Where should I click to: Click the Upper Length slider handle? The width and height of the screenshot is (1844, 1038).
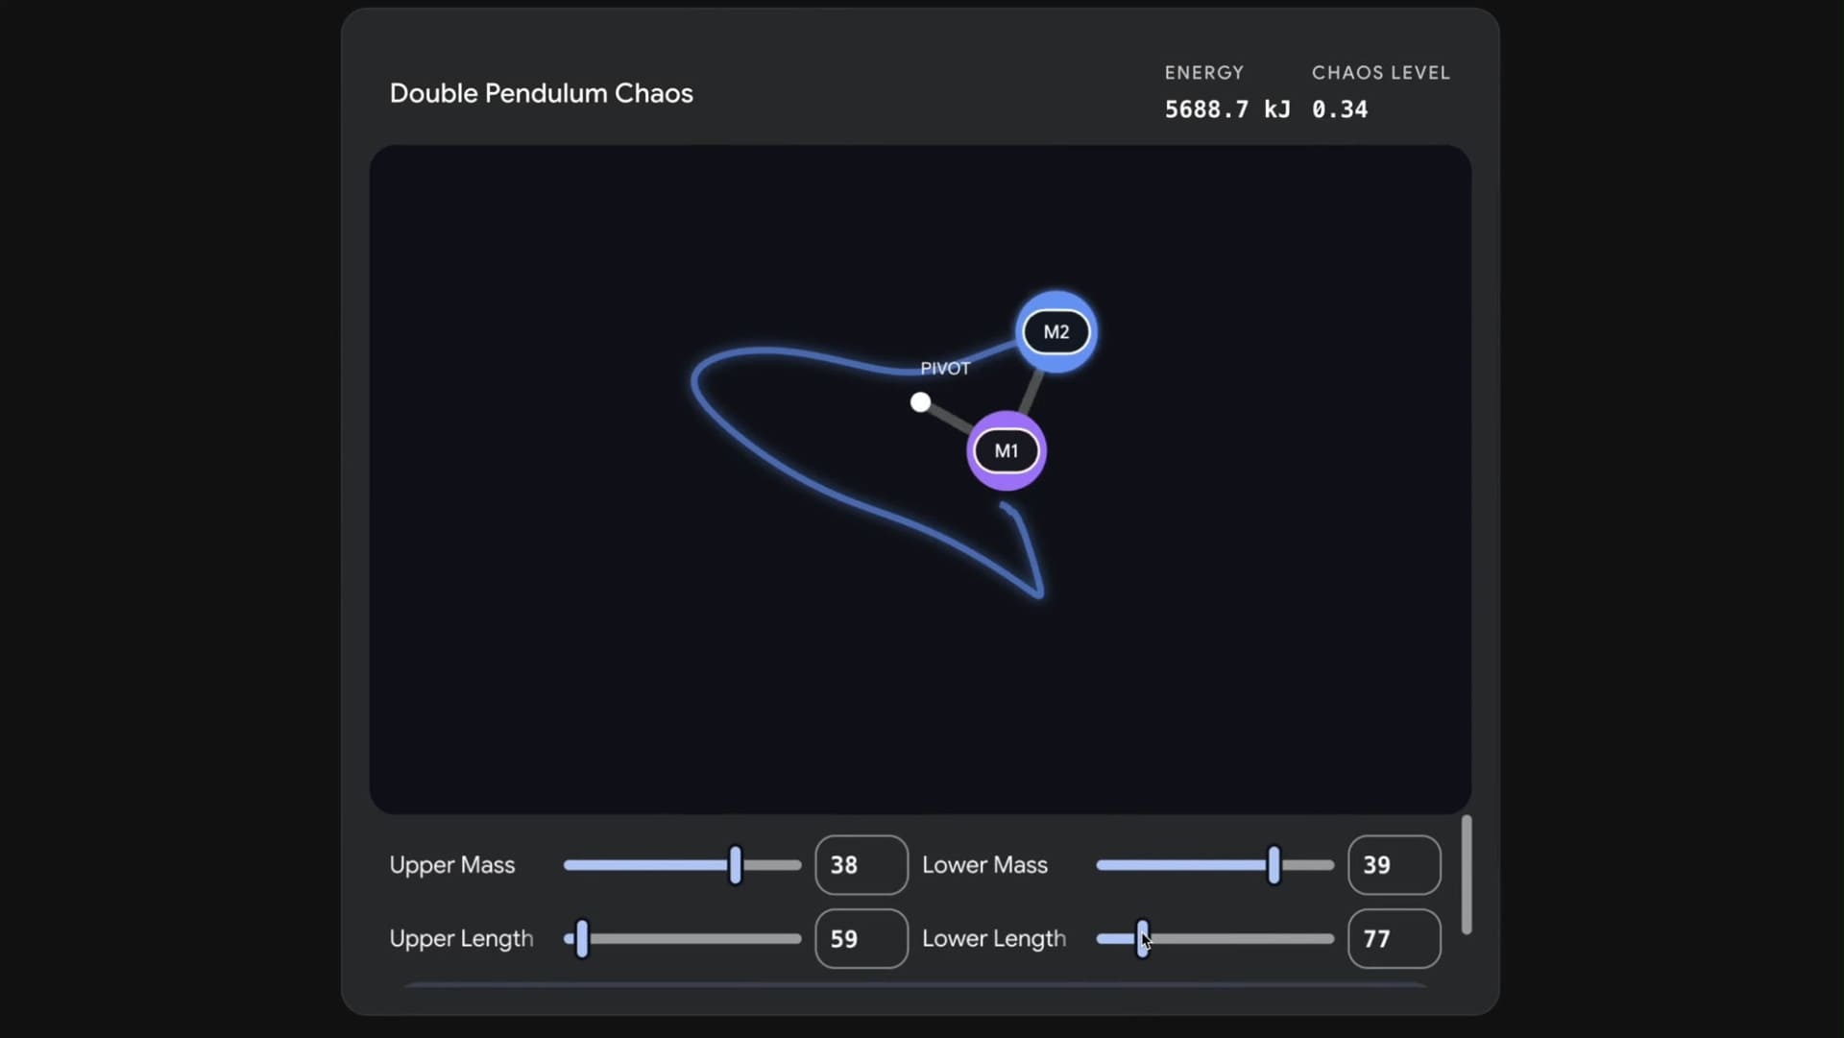[582, 939]
